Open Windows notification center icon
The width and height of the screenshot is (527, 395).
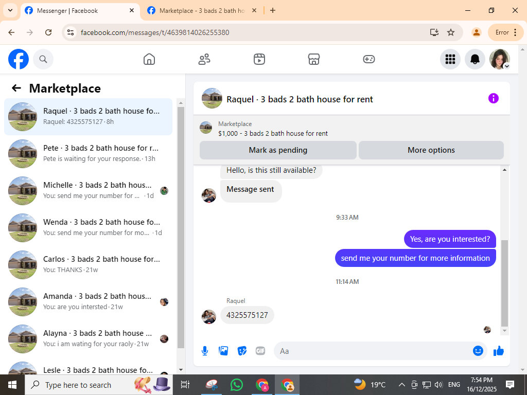(510, 385)
